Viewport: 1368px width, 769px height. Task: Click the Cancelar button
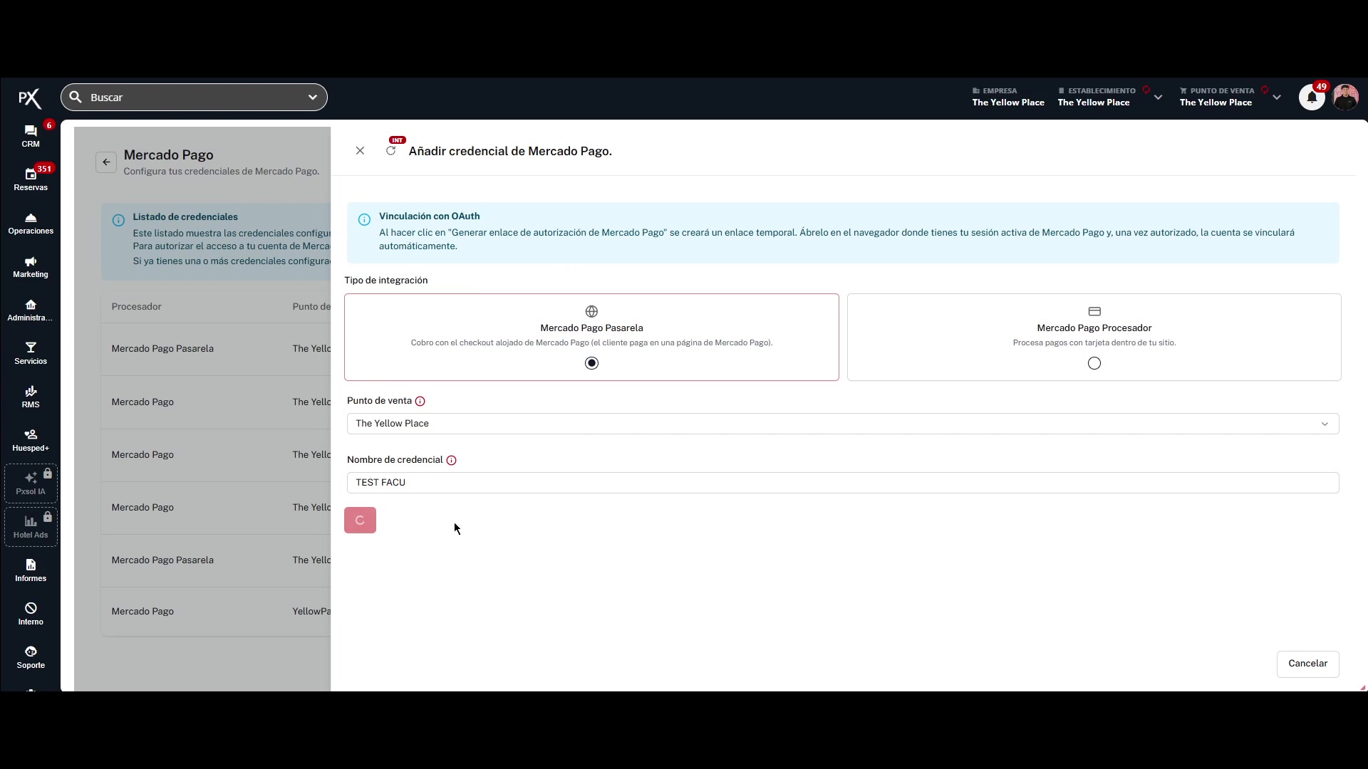pyautogui.click(x=1307, y=664)
